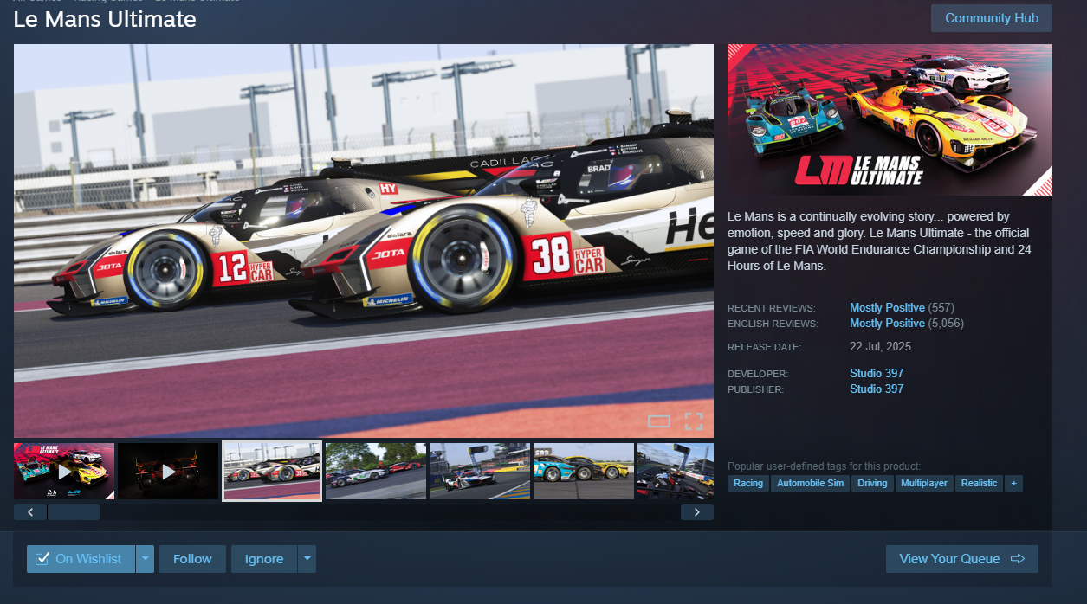1087x604 pixels.
Task: Open the Community Hub page
Action: (x=991, y=18)
